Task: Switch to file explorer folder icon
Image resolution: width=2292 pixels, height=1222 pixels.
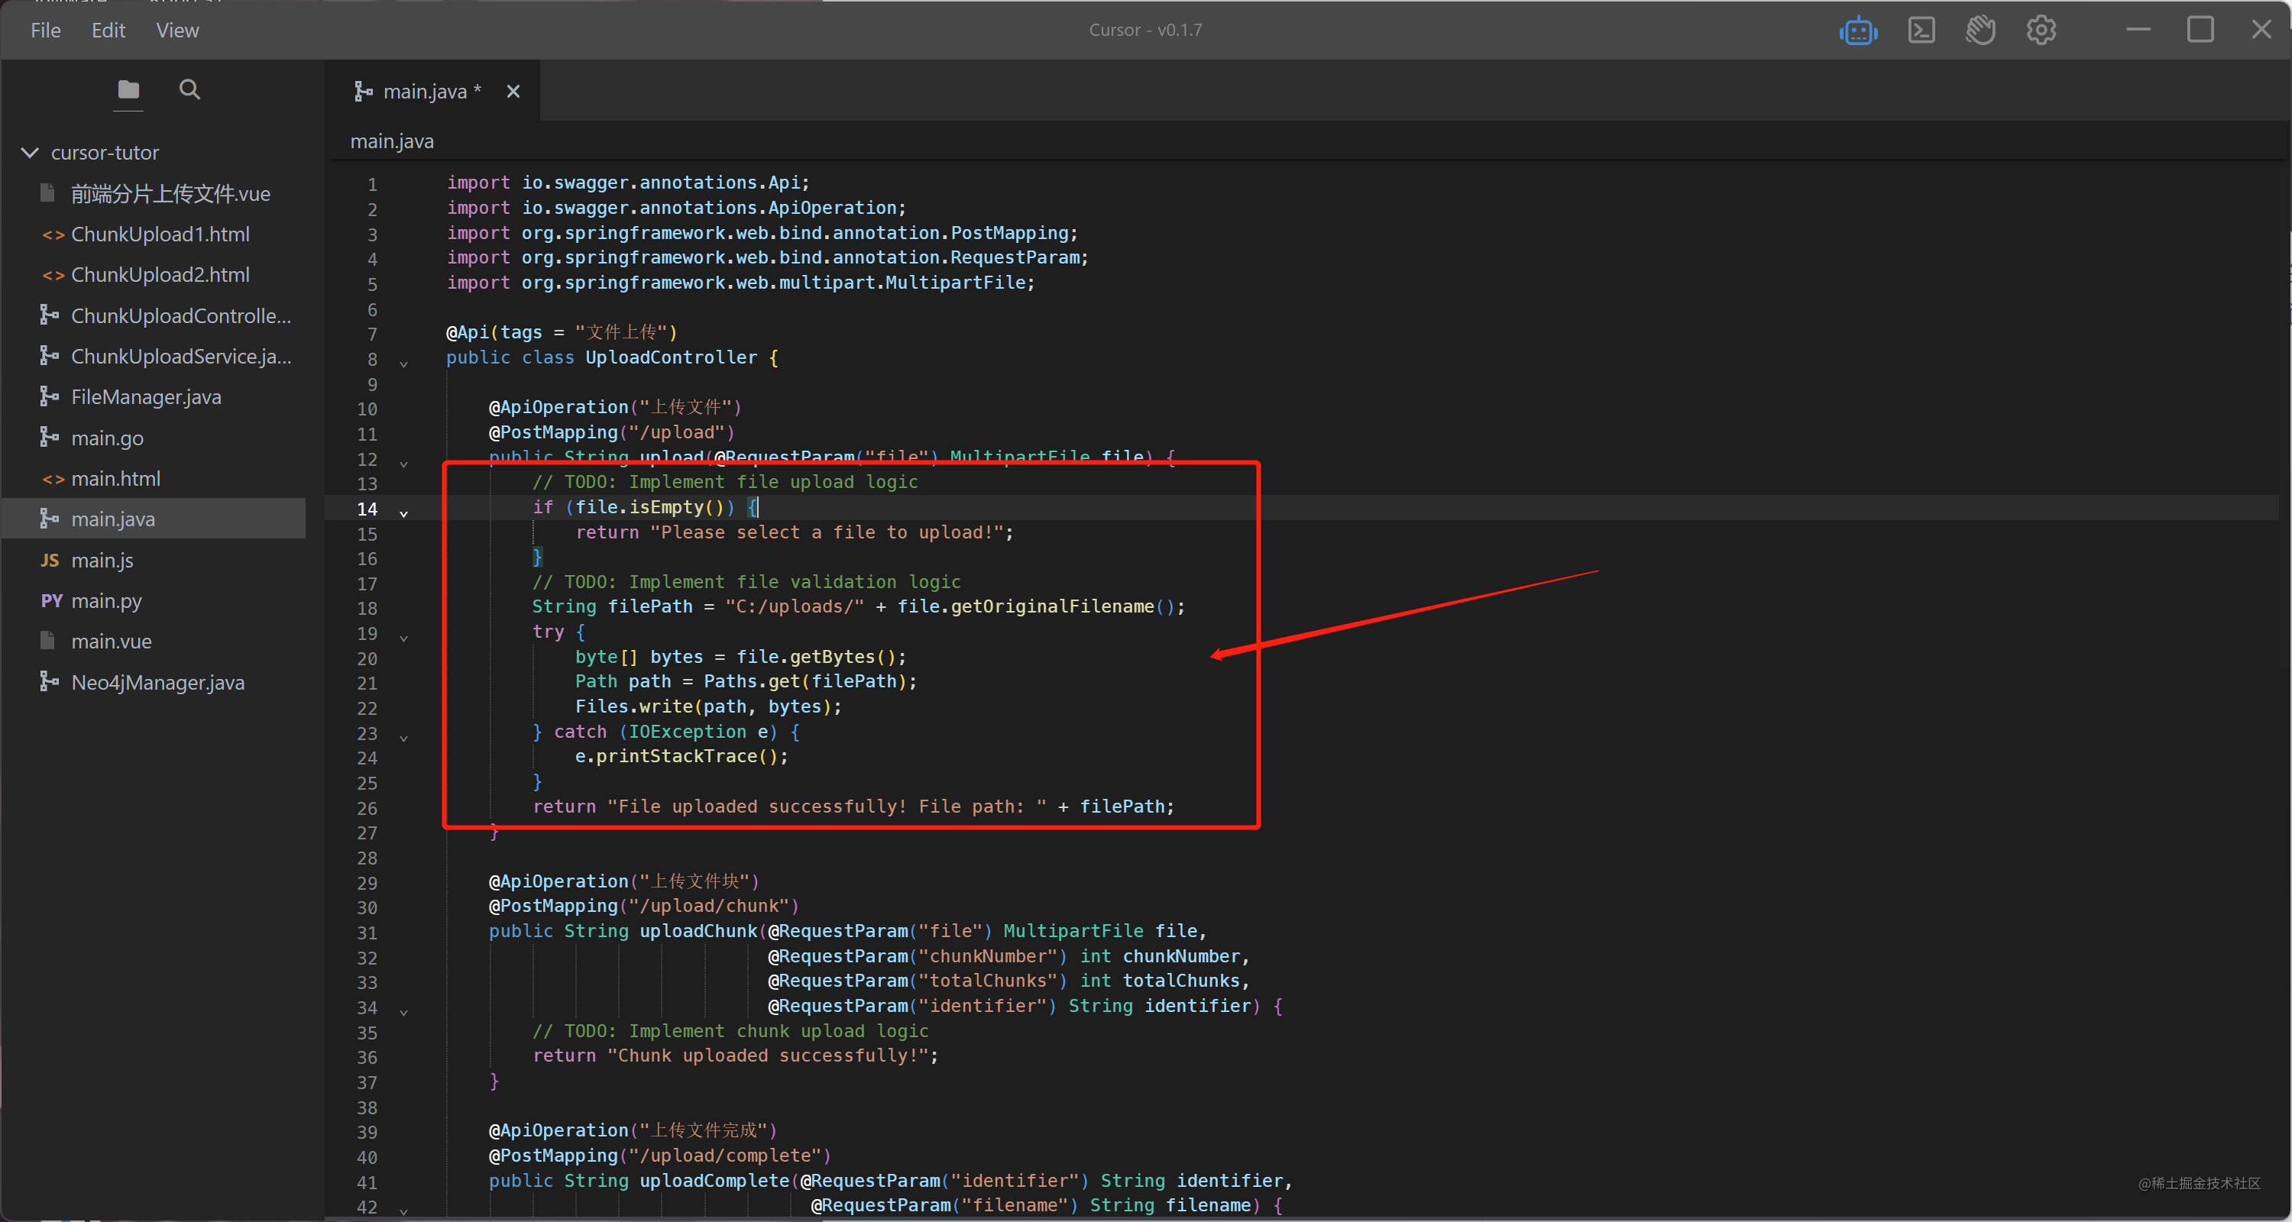Action: [128, 90]
